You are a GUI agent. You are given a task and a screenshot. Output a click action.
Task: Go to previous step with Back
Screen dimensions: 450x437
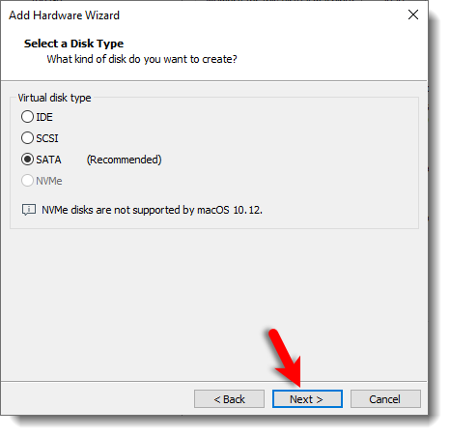229,399
